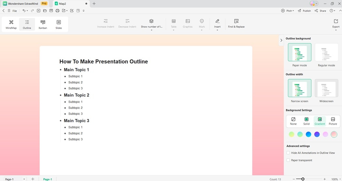Set background to Gradient
342x181 pixels.
point(320,121)
